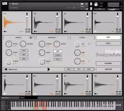
Task: Click the master volume slider in Kontakt header
Action: [x=114, y=9]
